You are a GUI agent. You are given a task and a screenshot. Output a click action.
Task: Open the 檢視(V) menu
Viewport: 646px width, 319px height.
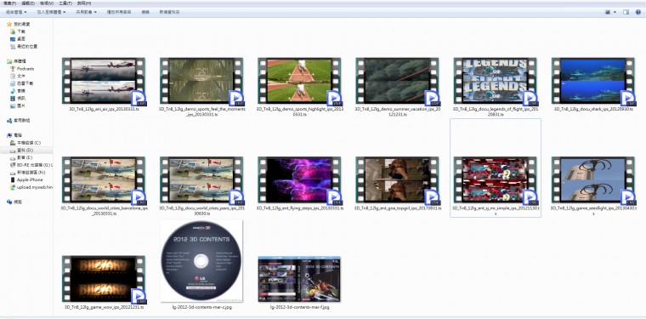click(x=47, y=3)
